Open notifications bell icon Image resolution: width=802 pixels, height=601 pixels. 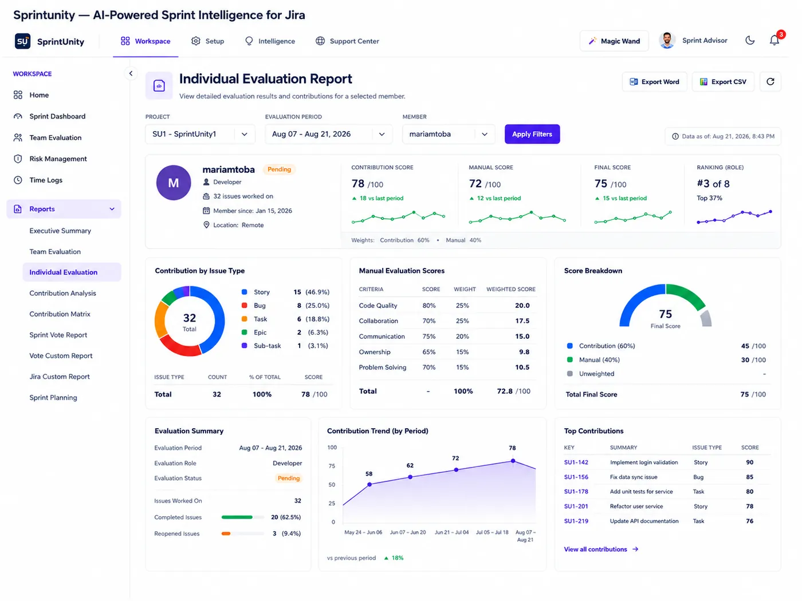tap(775, 41)
